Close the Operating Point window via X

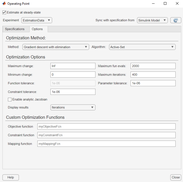[177, 3]
